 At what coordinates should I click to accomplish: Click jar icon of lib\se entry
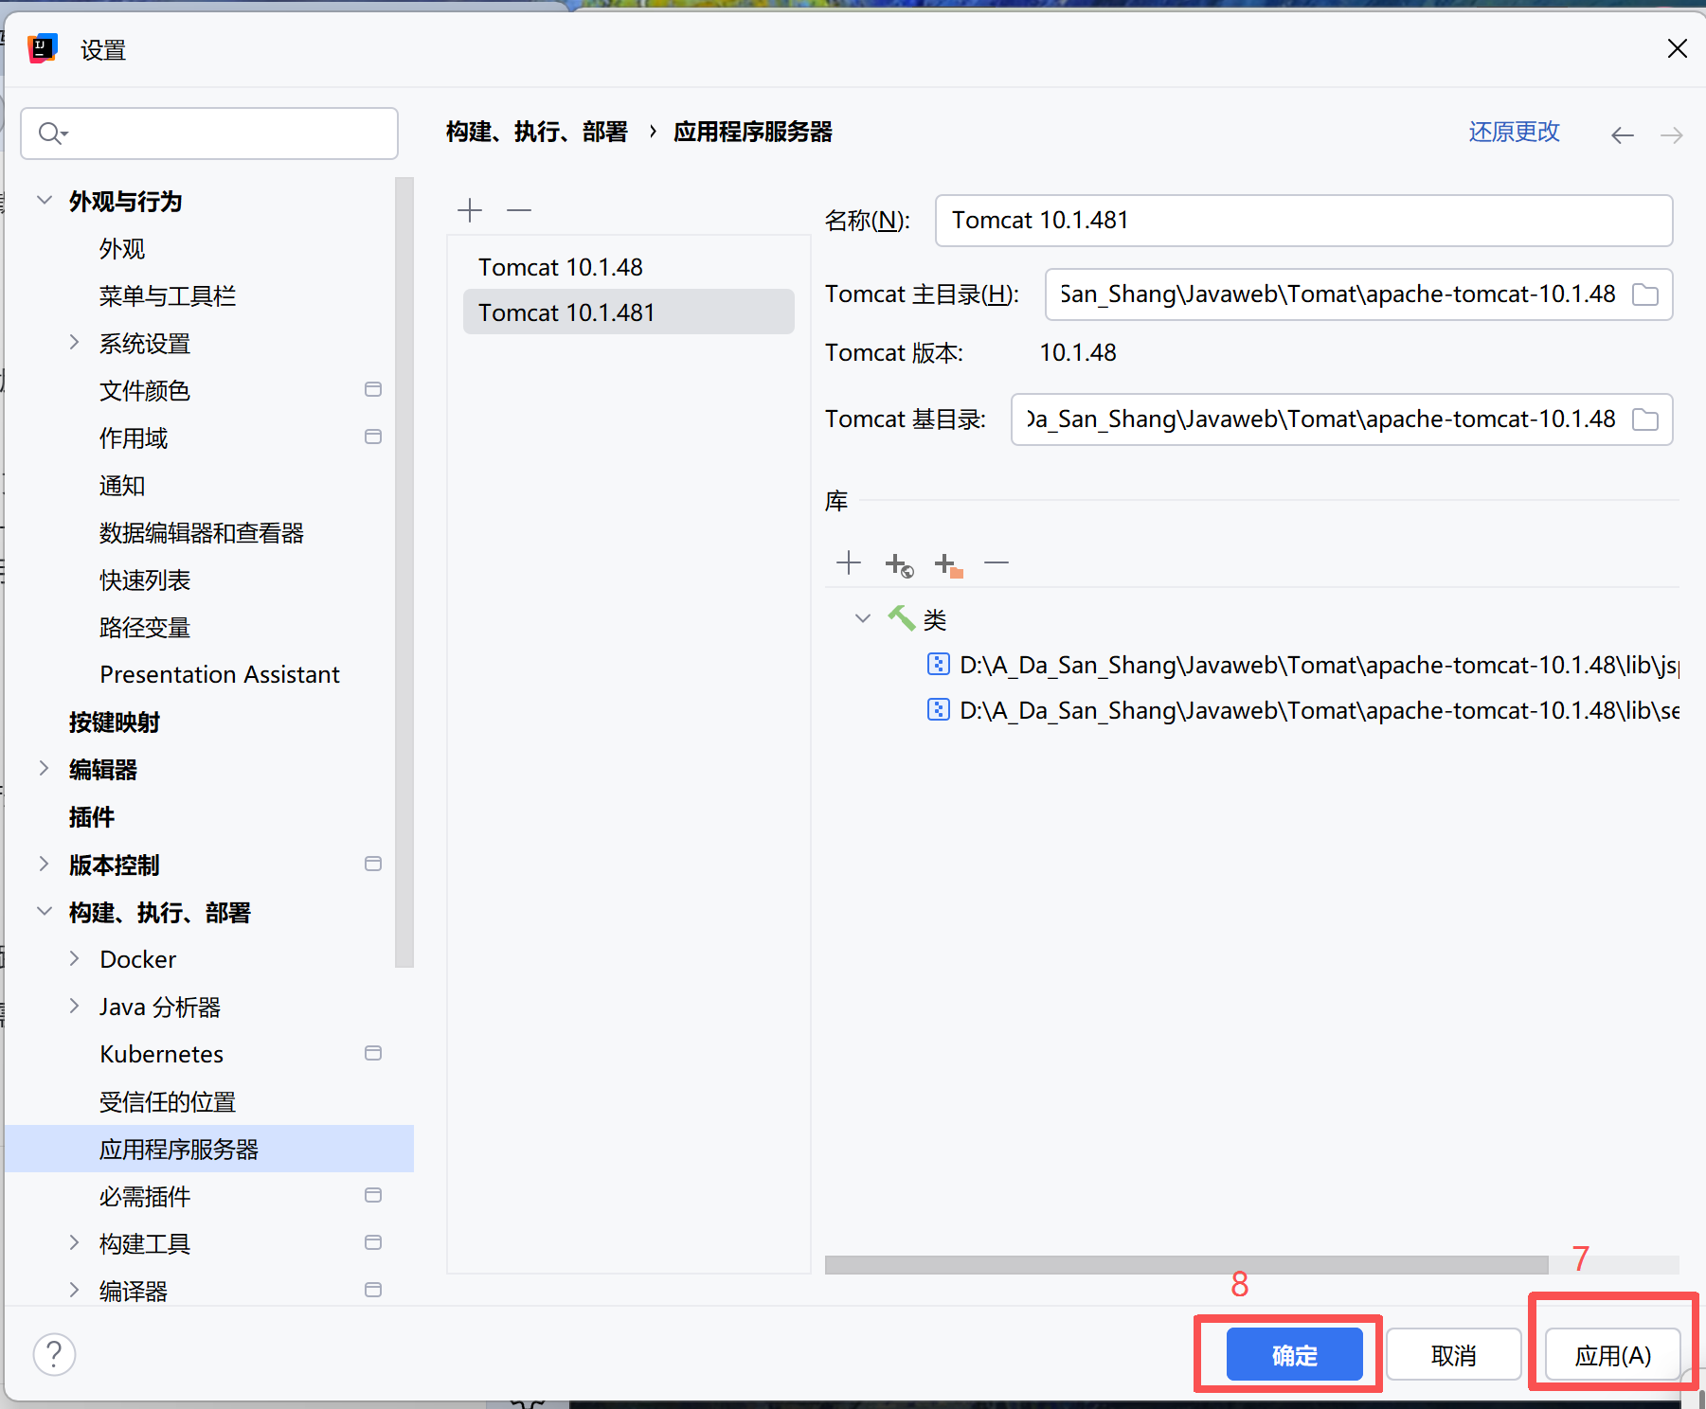(x=938, y=709)
